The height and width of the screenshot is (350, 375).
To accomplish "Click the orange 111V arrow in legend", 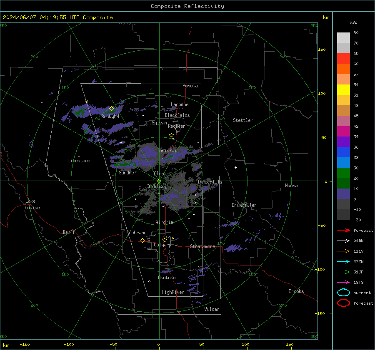I will point(343,251).
